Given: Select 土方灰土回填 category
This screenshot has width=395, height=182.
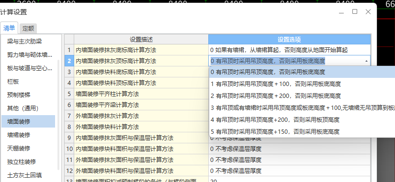Looking at the screenshot, I should tap(28, 175).
